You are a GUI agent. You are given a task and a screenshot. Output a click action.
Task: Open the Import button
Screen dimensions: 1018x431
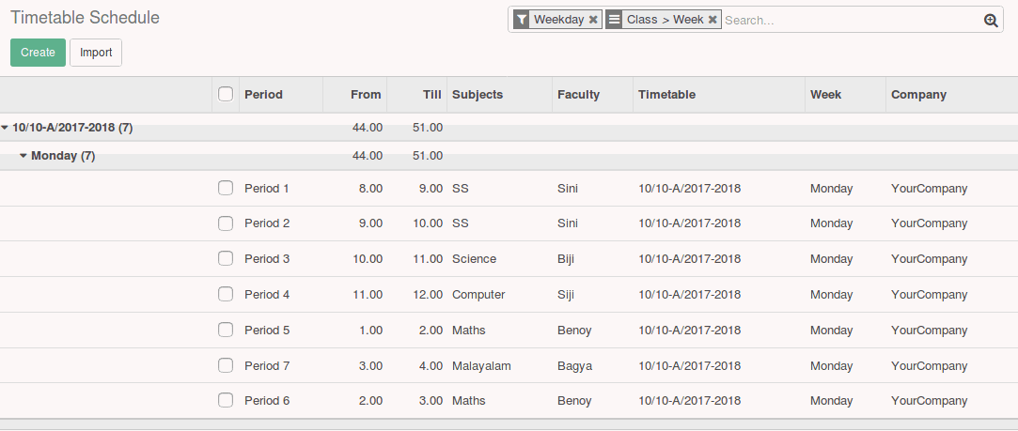coord(96,53)
